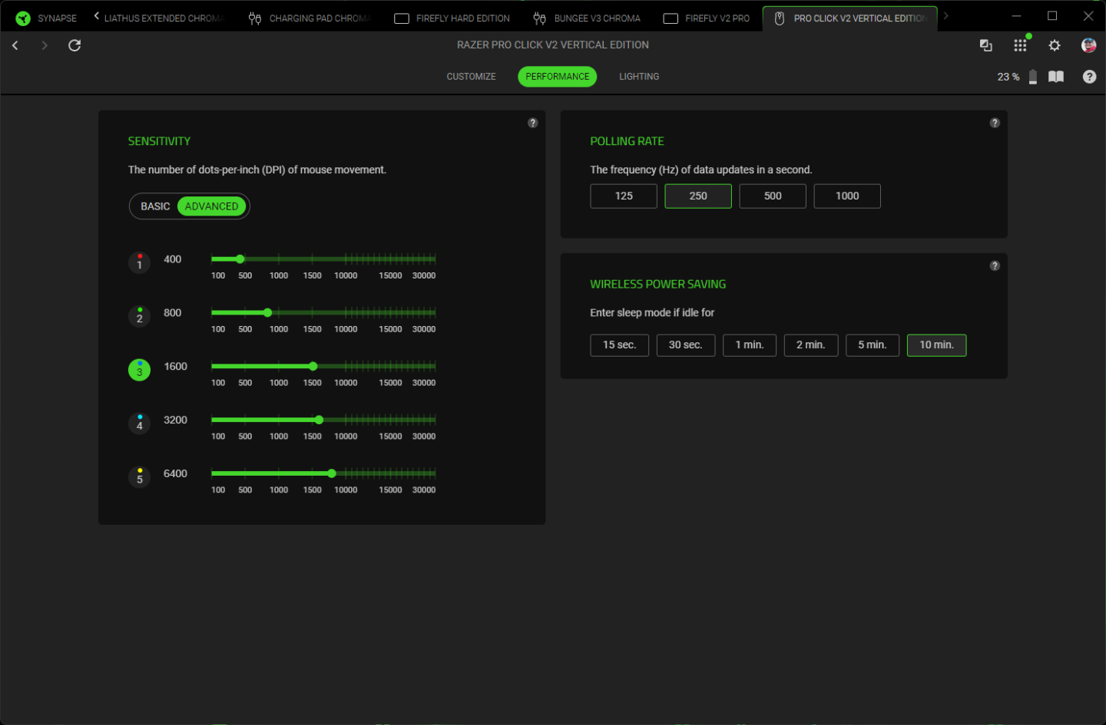Set sleep mode idle to 2 min.
1106x725 pixels.
tap(811, 345)
